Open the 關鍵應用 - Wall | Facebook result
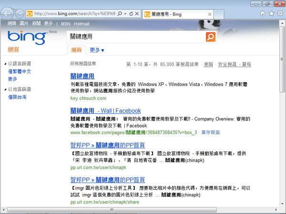 click(106, 110)
